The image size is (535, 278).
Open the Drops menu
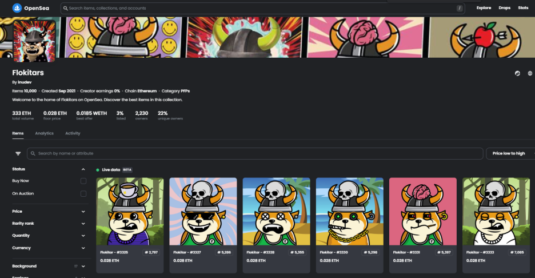click(504, 8)
